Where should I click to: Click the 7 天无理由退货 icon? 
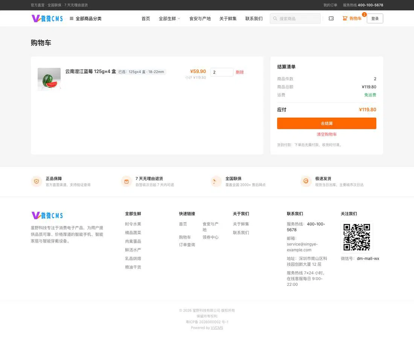coord(126,181)
